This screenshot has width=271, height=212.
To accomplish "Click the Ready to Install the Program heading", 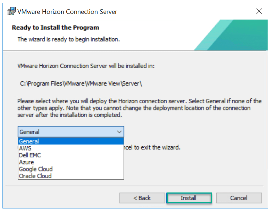I will click(55, 28).
